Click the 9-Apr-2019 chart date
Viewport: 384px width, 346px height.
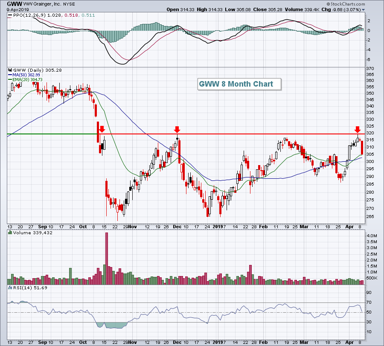point(17,10)
